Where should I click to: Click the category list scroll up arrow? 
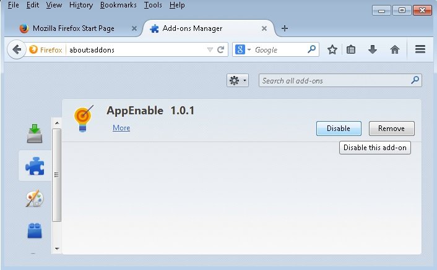coord(57,123)
